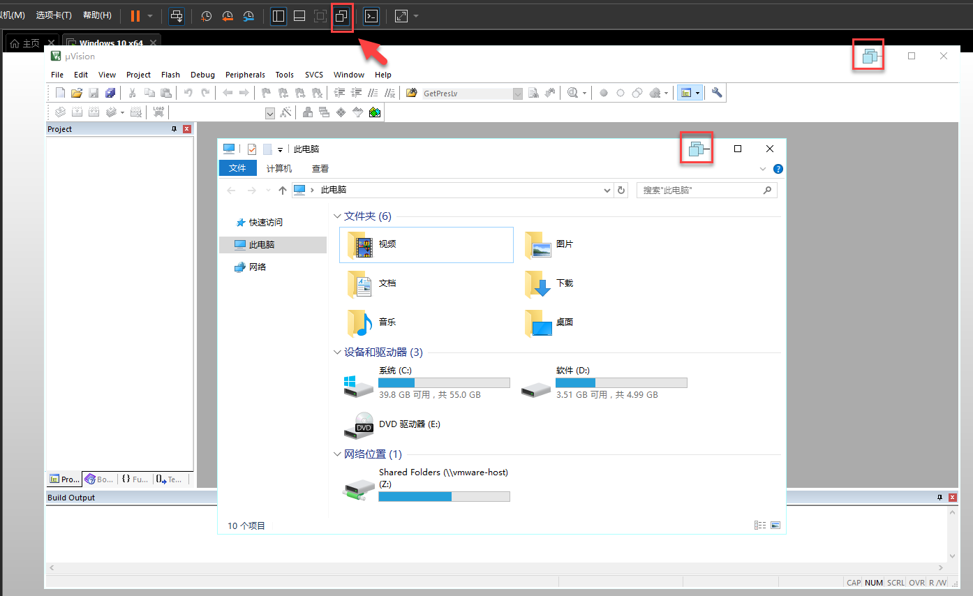Screen dimensions: 973x596
Task: Toggle VMware console view button
Action: 371,16
